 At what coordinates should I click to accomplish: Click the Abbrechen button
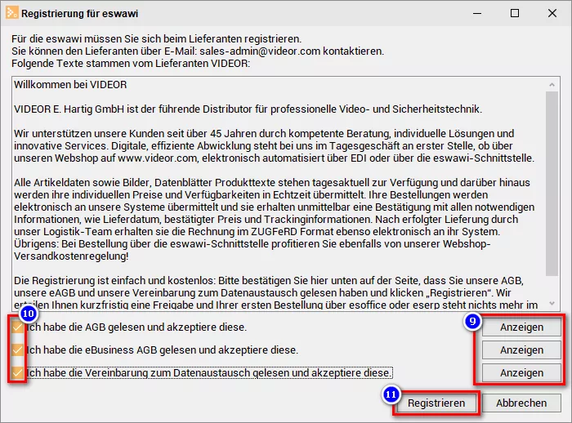point(521,403)
